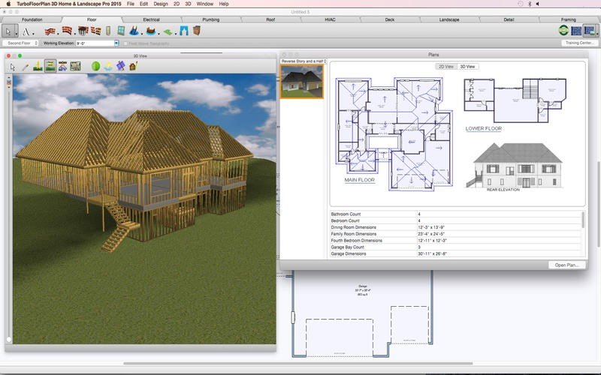Open the File menu
The height and width of the screenshot is (375, 601).
pos(130,4)
